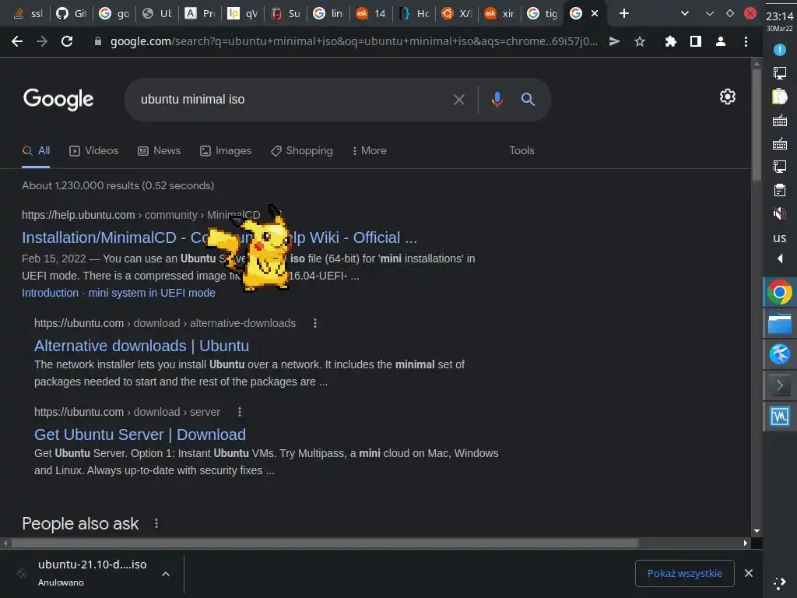Toggle the muted volume tray icon
This screenshot has height=598, width=797.
coord(779,213)
